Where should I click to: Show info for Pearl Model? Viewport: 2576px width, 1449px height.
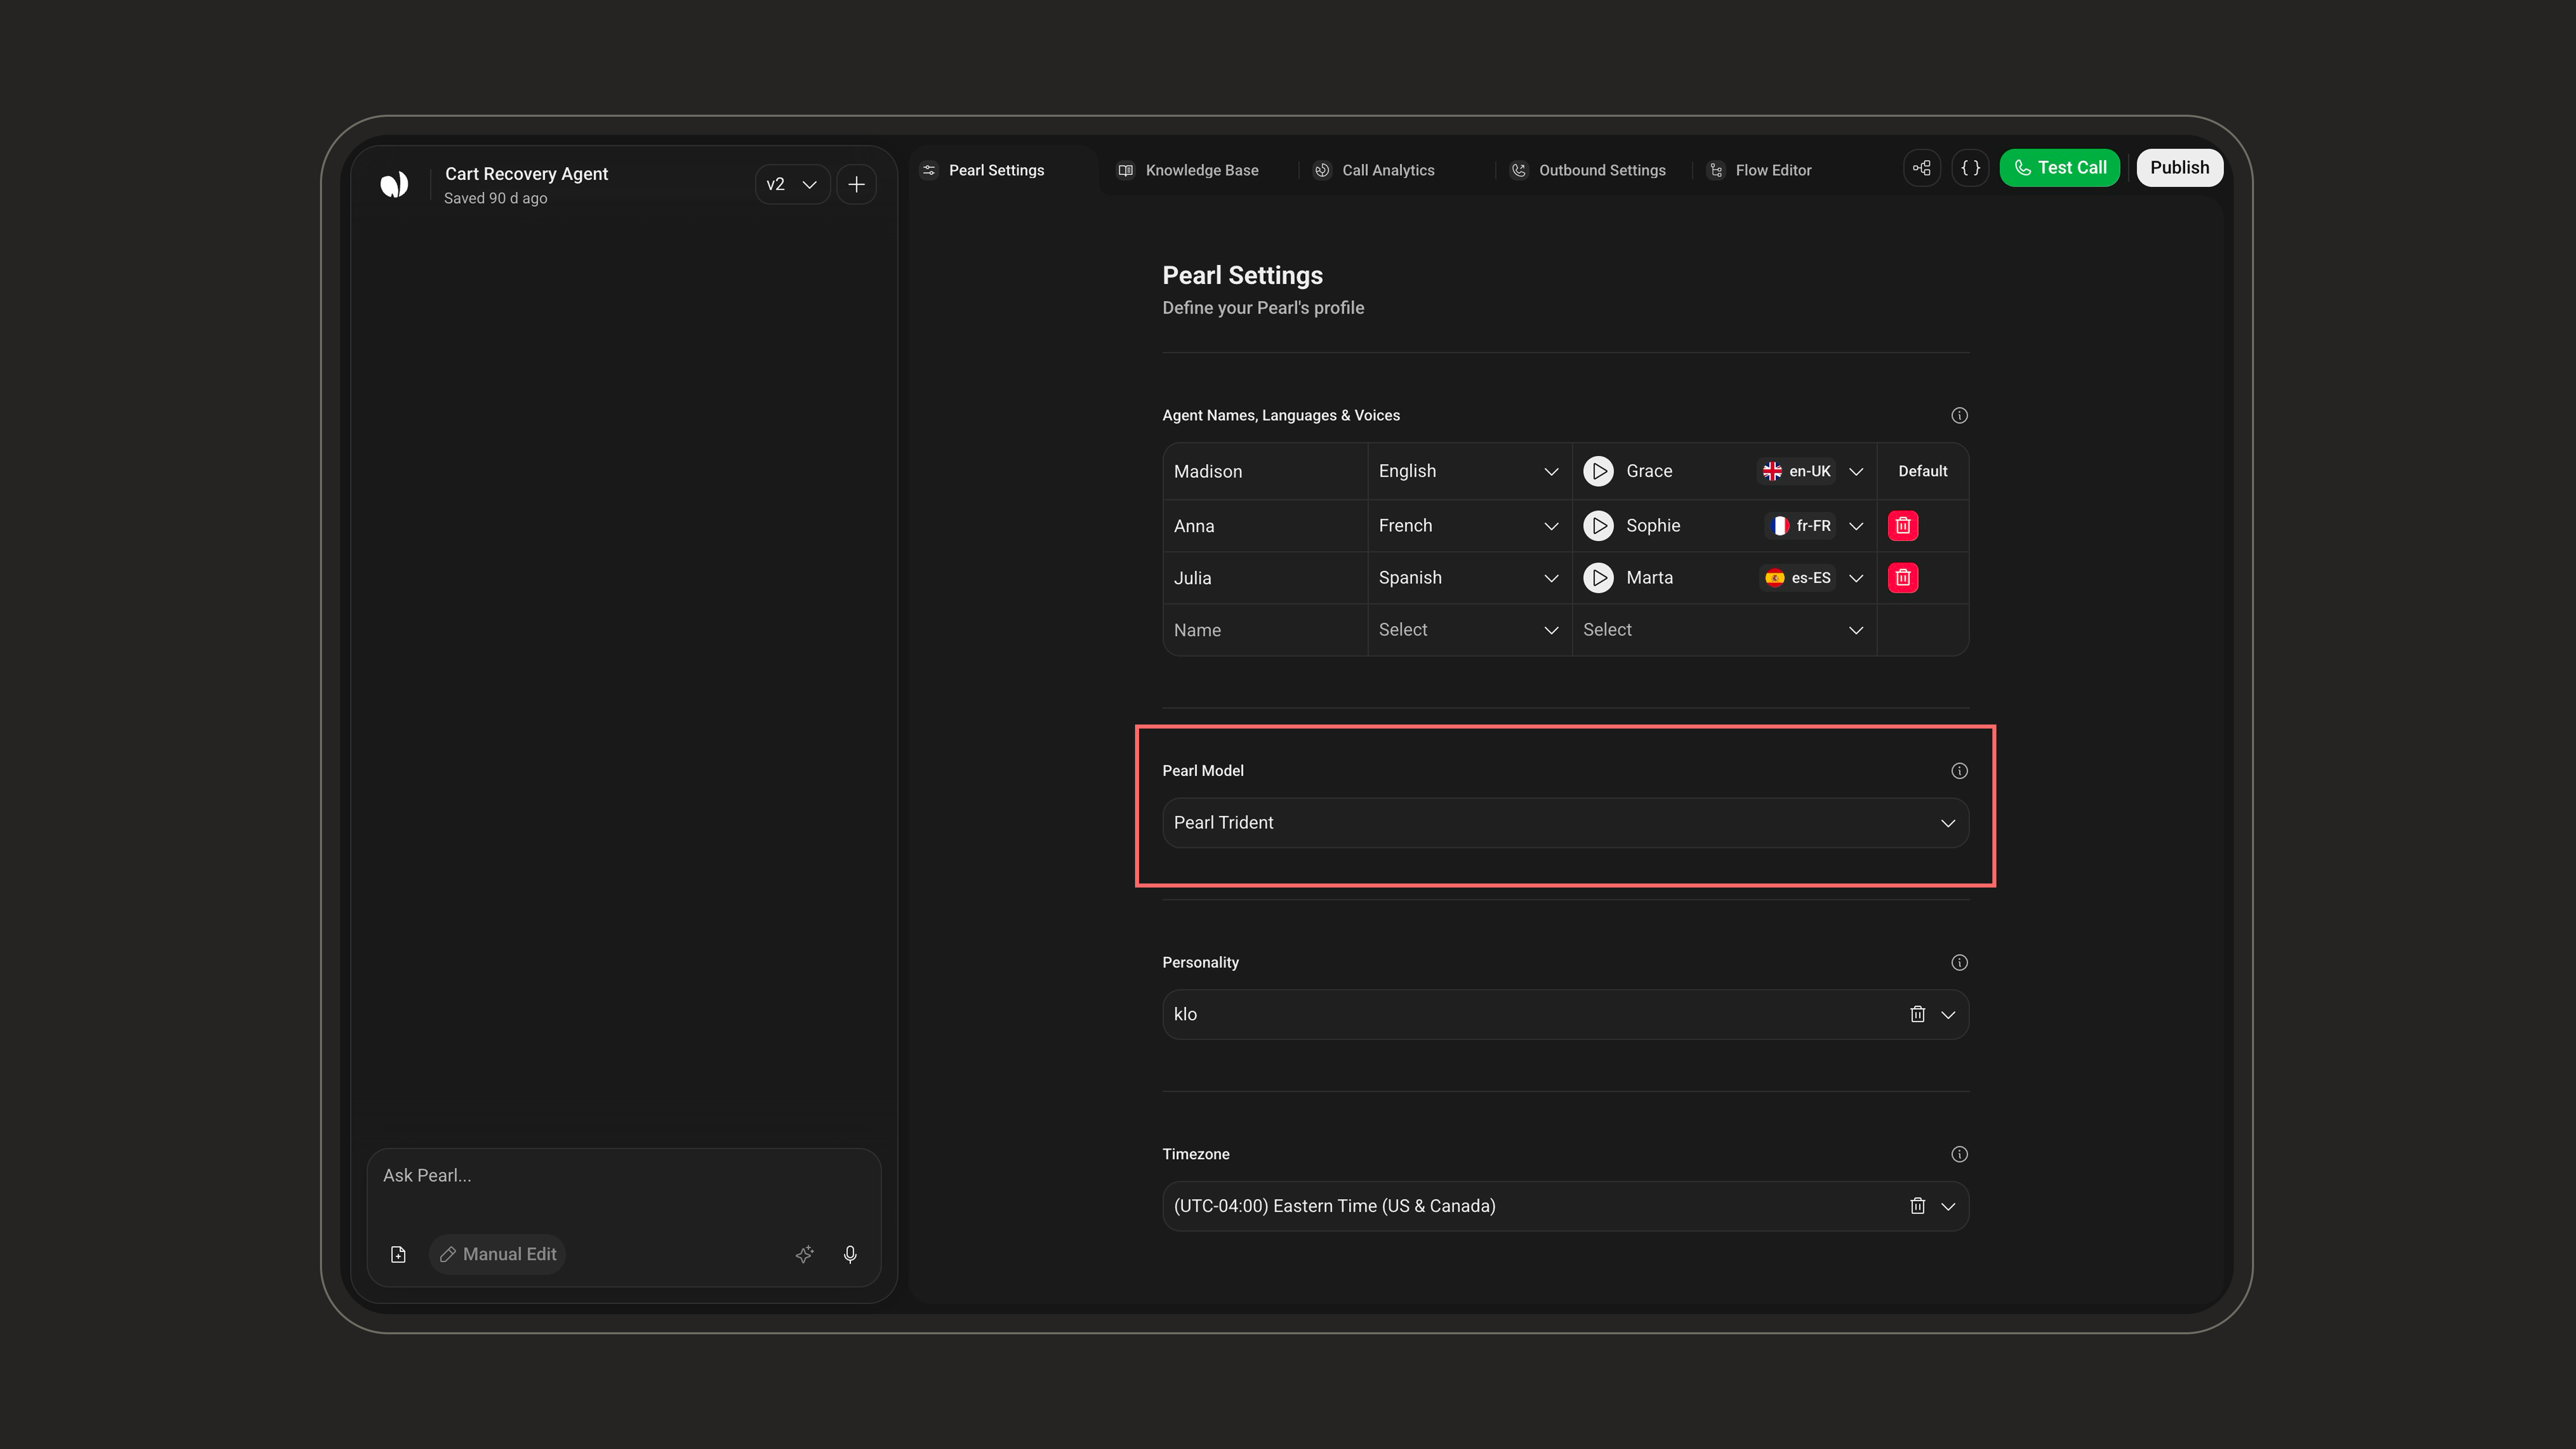point(1959,771)
